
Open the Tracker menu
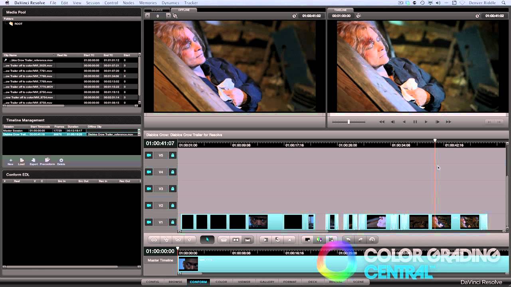tap(191, 3)
